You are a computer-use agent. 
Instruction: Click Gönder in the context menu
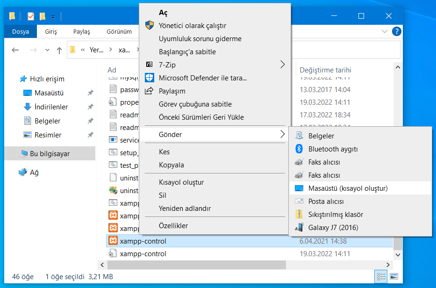pyautogui.click(x=215, y=134)
